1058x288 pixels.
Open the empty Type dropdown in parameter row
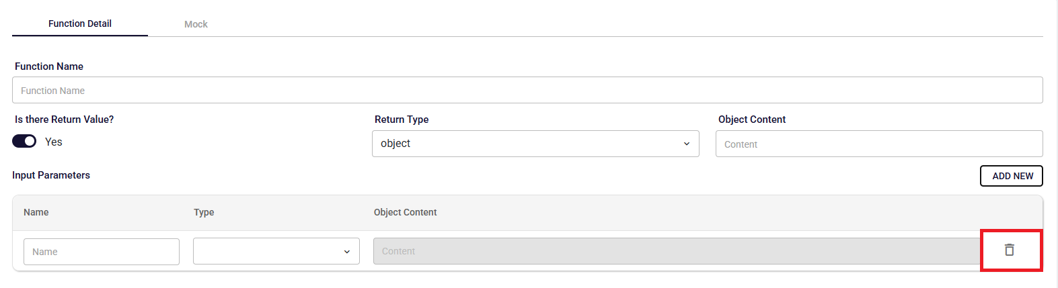tap(276, 251)
